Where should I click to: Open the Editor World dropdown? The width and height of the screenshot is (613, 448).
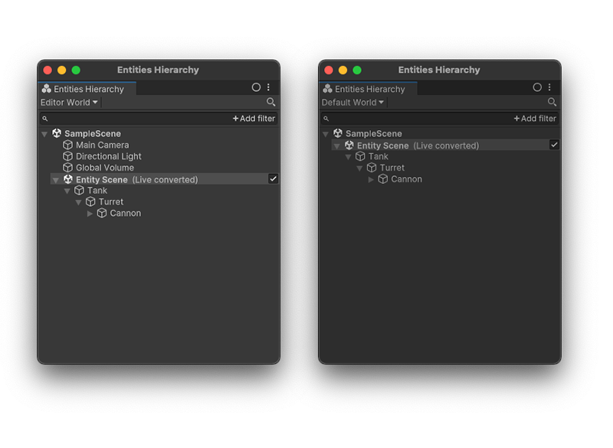point(69,102)
